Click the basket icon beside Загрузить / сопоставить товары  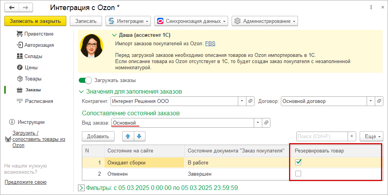coord(8,139)
